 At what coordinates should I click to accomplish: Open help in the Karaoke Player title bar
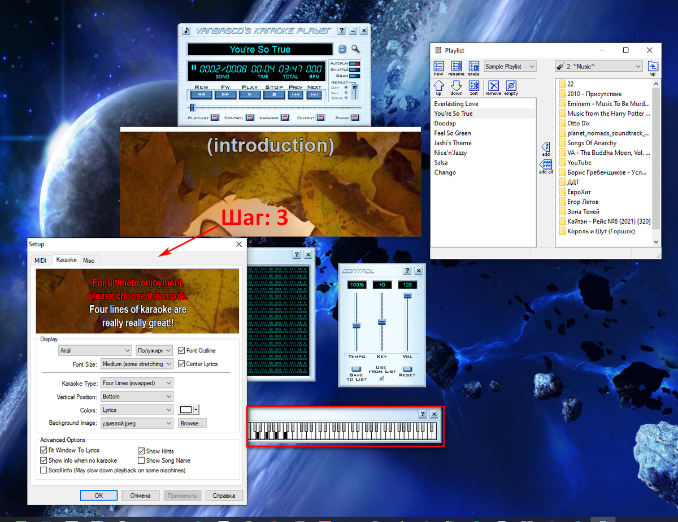(x=342, y=31)
